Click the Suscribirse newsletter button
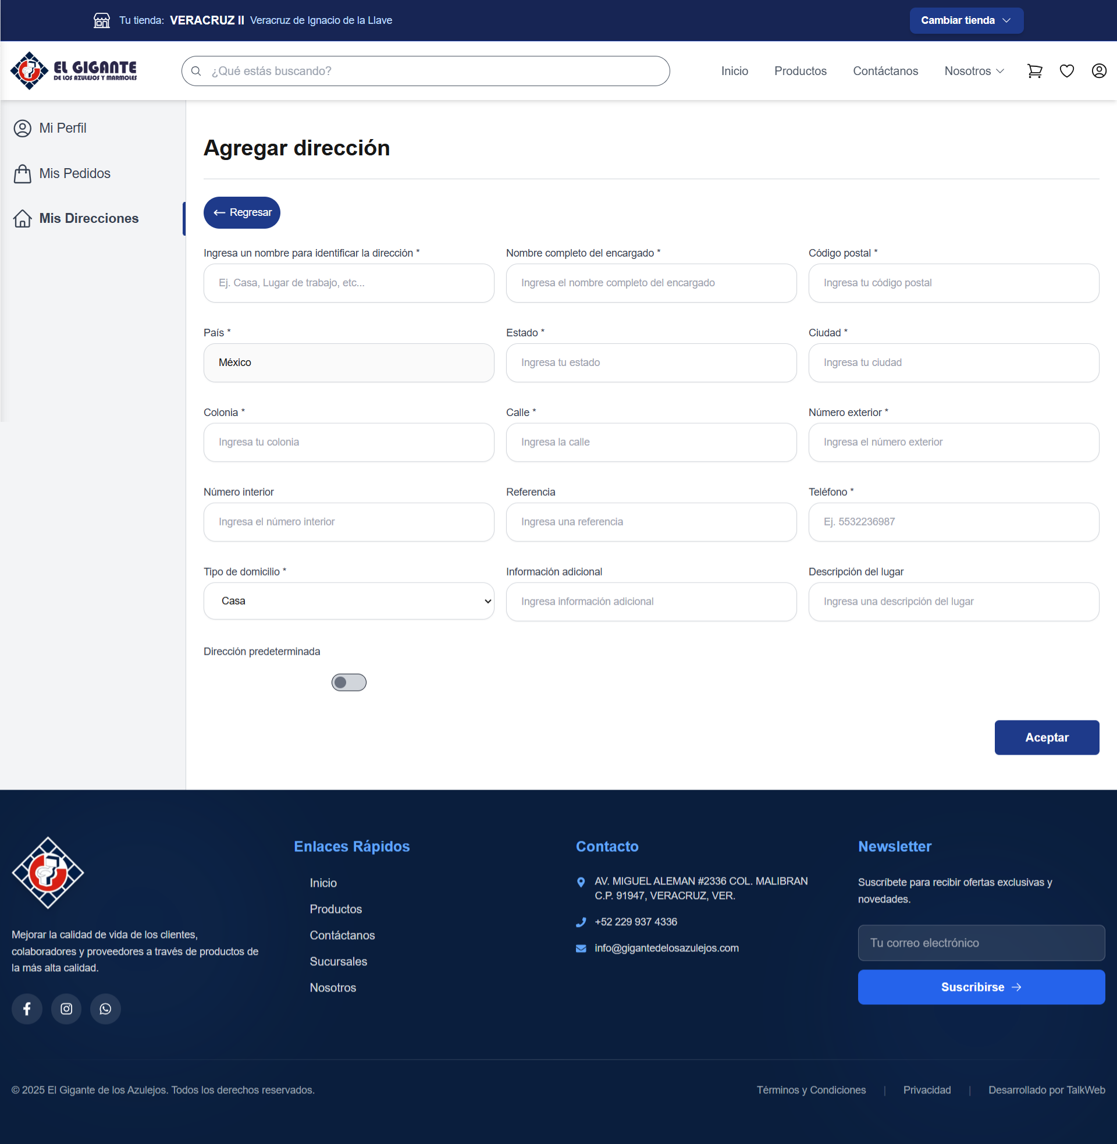This screenshot has width=1117, height=1144. point(981,987)
